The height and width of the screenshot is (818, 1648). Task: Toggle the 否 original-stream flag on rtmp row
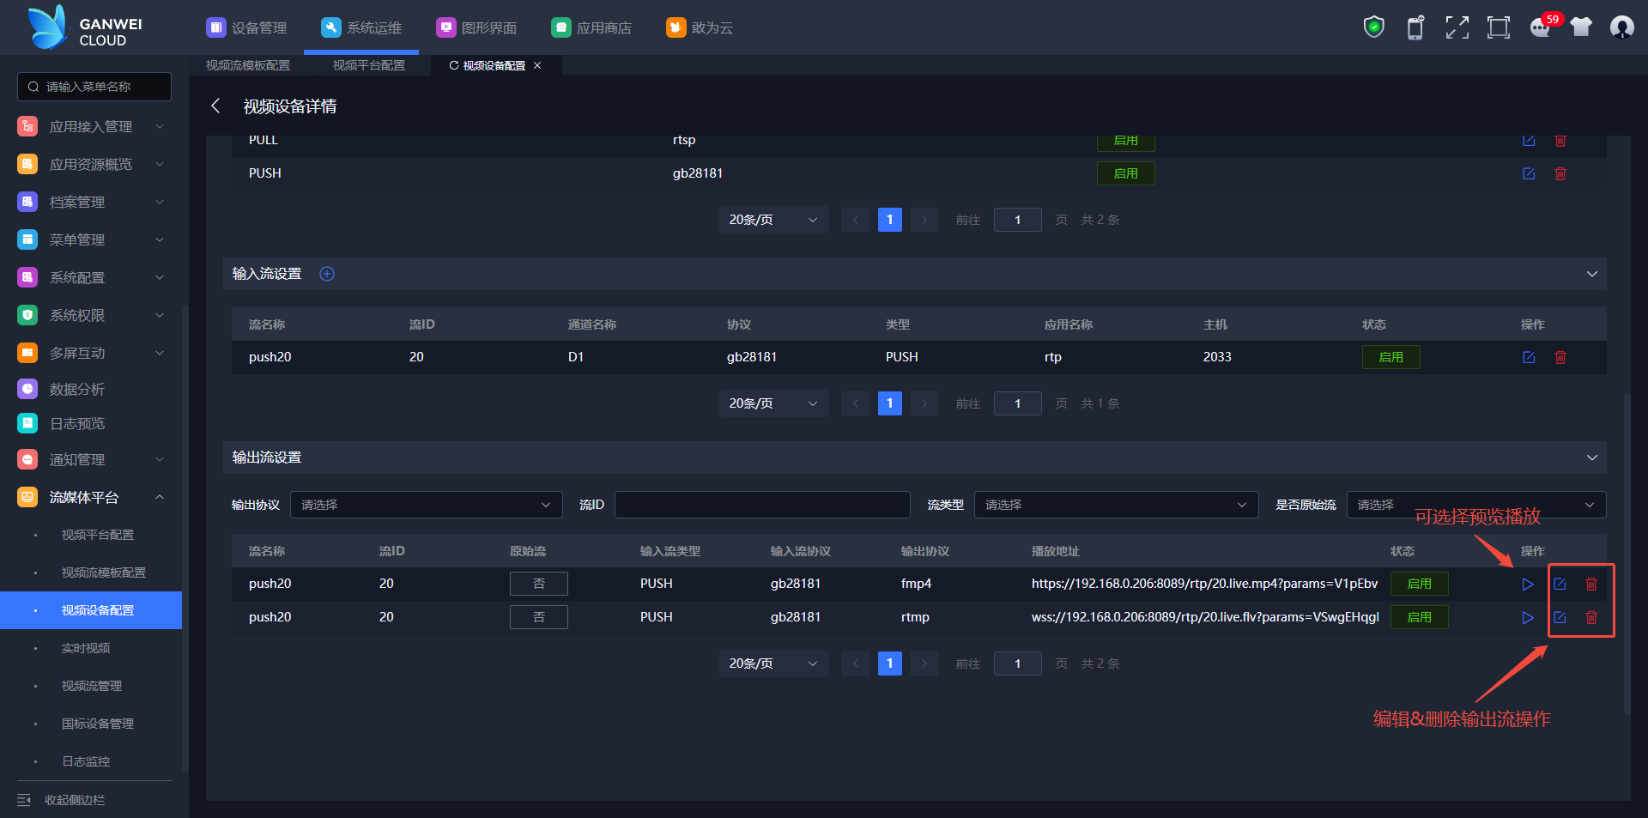tap(538, 617)
